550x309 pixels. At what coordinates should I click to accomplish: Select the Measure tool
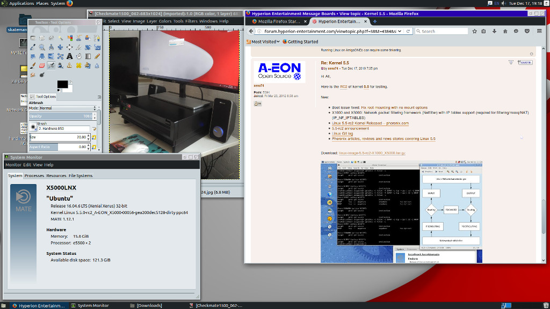tap(51, 47)
